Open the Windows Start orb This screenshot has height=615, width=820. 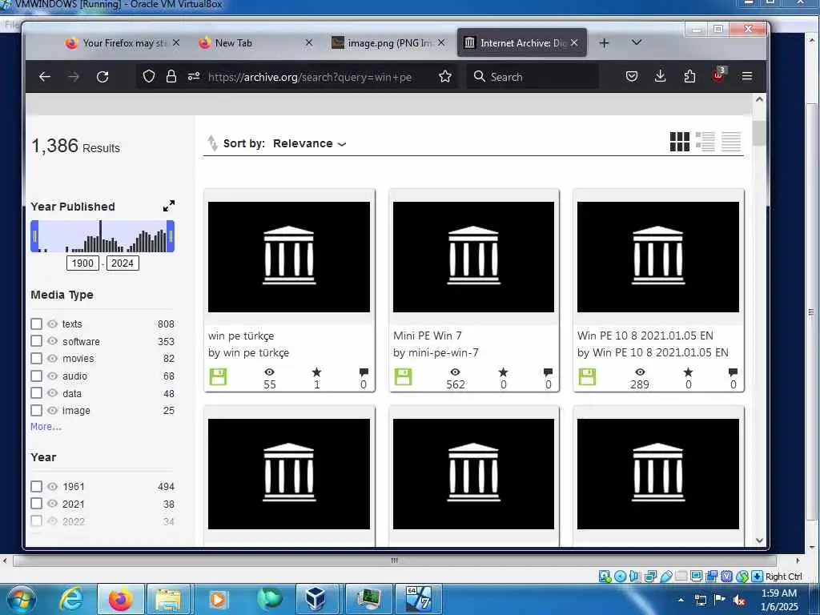click(x=22, y=599)
